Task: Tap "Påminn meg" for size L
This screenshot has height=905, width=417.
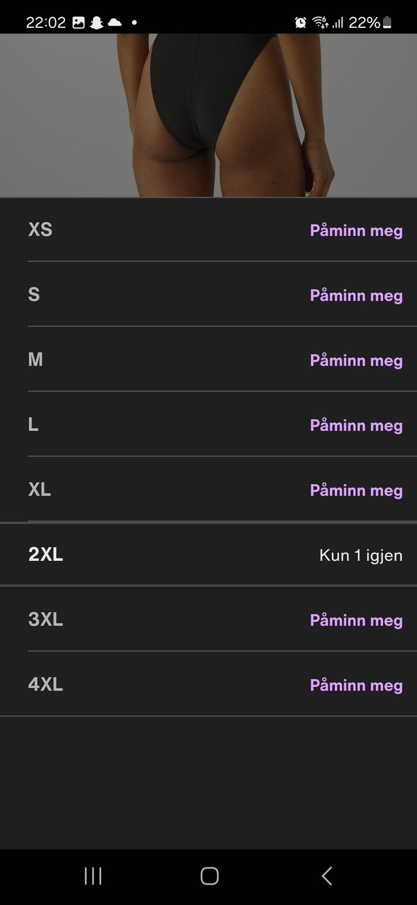Action: [356, 425]
